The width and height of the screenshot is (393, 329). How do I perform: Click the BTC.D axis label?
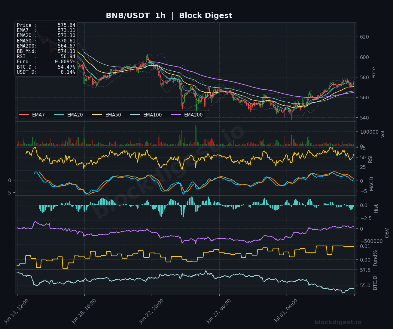click(x=375, y=283)
